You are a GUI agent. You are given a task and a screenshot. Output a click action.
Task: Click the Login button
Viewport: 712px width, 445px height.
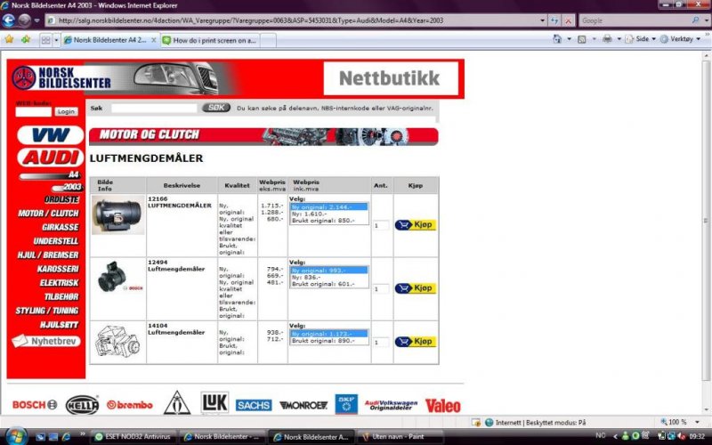[x=66, y=112]
